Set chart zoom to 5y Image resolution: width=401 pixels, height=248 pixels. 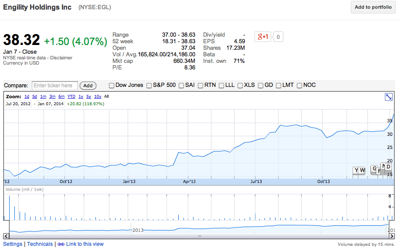tap(89, 96)
